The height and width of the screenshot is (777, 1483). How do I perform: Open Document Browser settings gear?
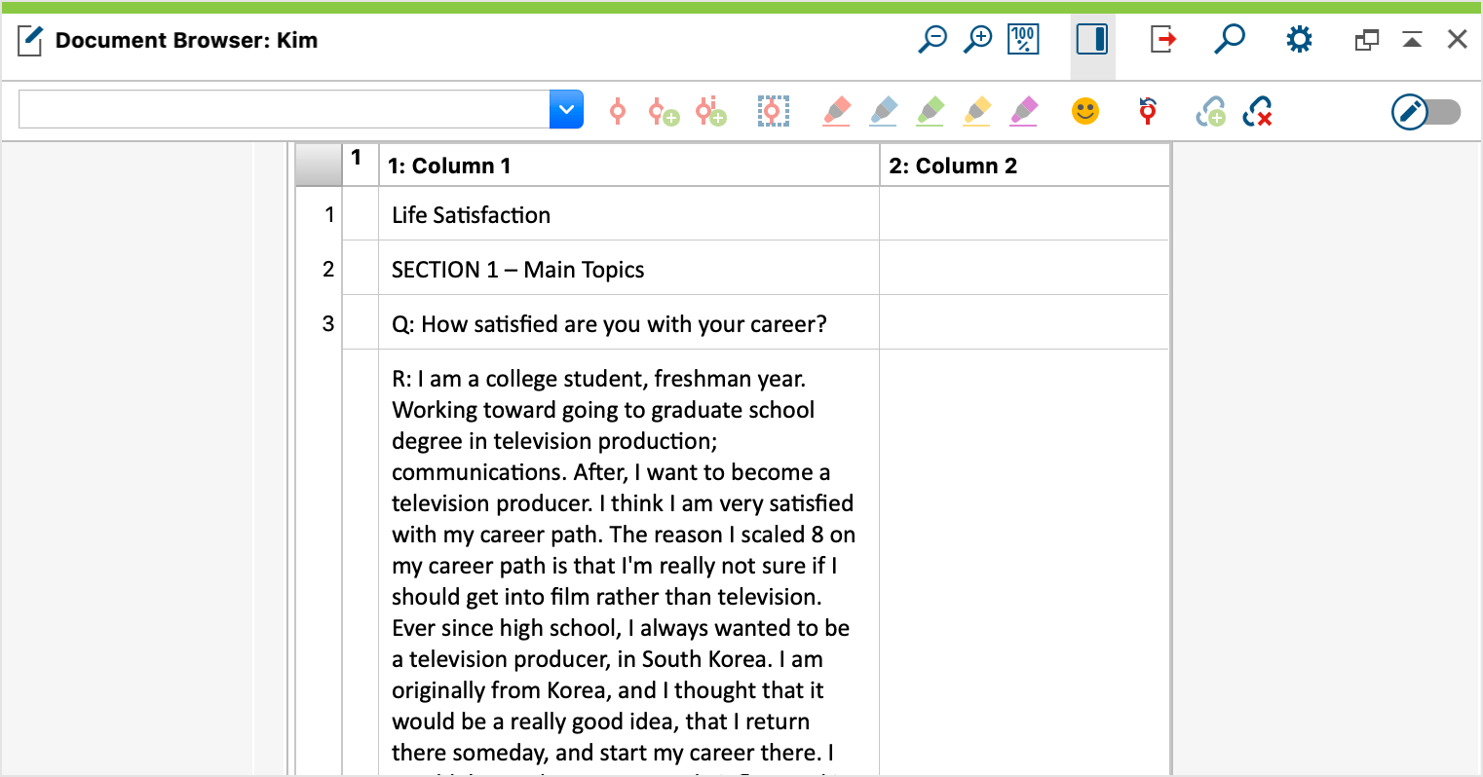tap(1299, 40)
